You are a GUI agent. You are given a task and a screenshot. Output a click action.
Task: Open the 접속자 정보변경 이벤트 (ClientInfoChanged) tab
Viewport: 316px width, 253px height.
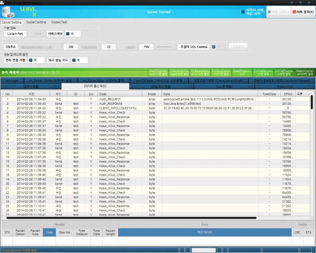tap(282, 81)
